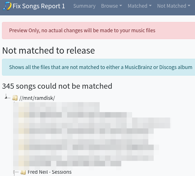Click the Not matched to release heading
Image resolution: width=195 pixels, height=176 pixels.
tap(48, 50)
